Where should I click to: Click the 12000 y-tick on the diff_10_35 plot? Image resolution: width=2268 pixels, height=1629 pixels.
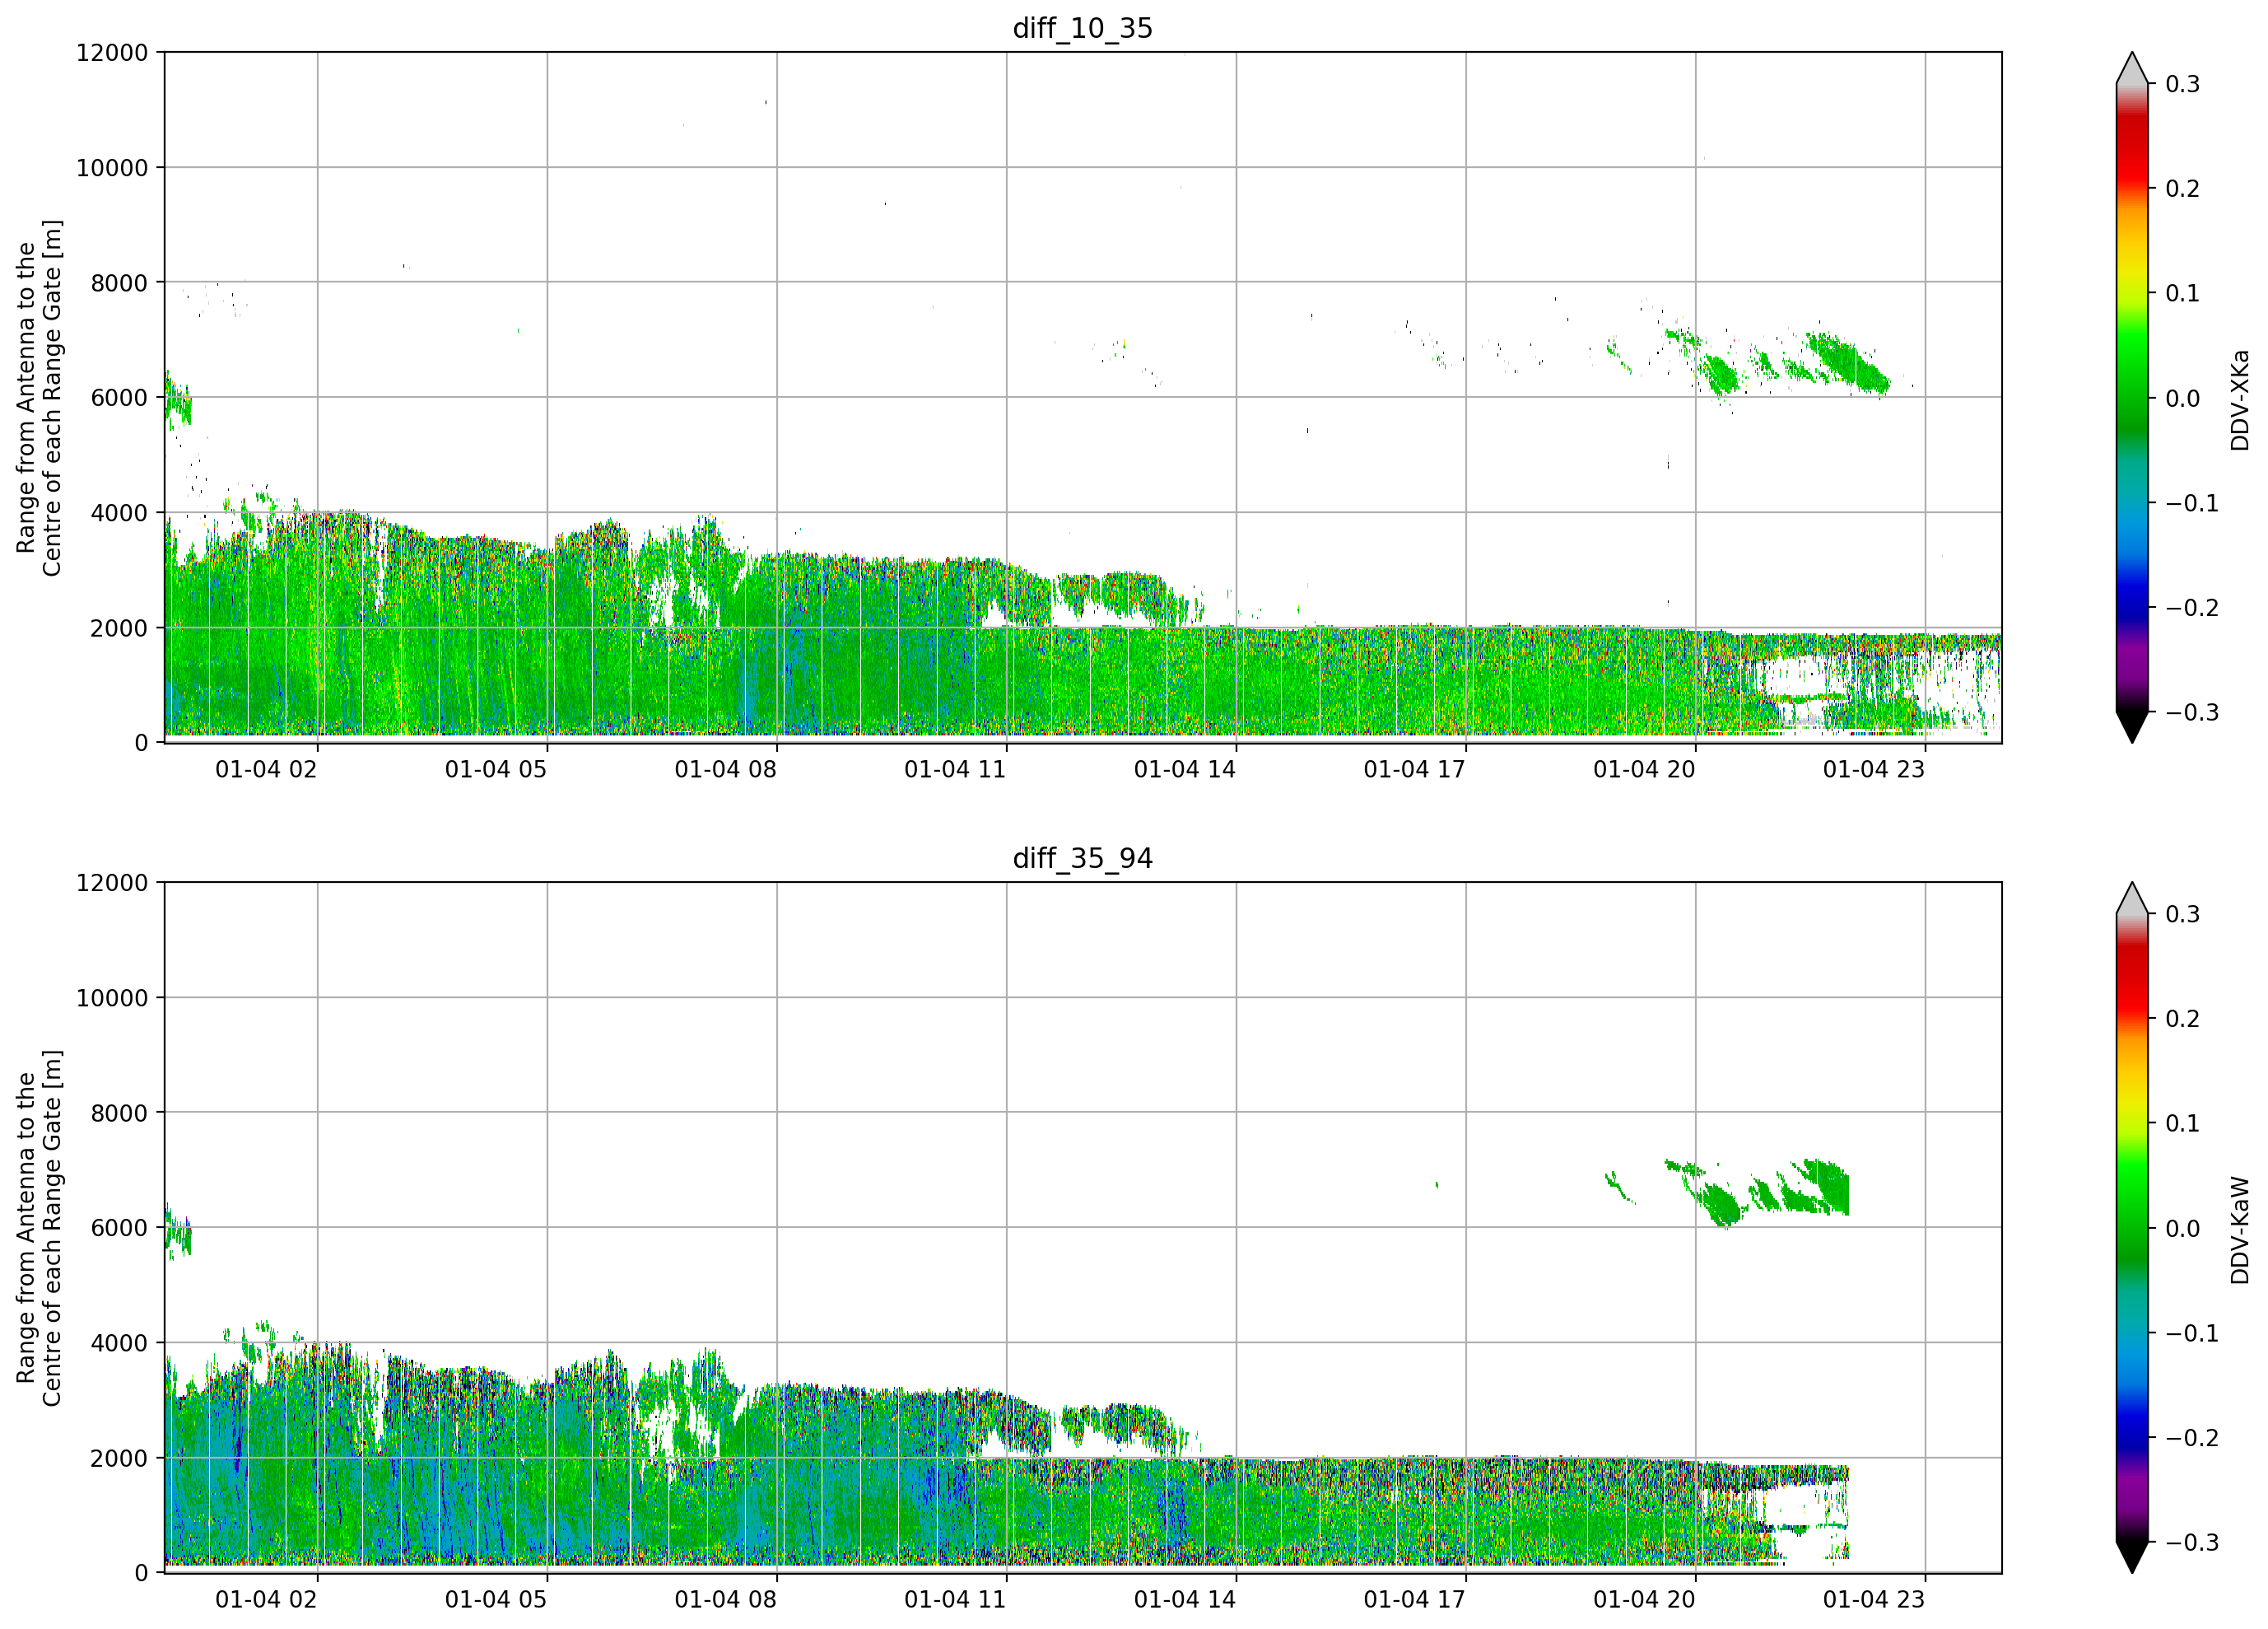click(112, 52)
